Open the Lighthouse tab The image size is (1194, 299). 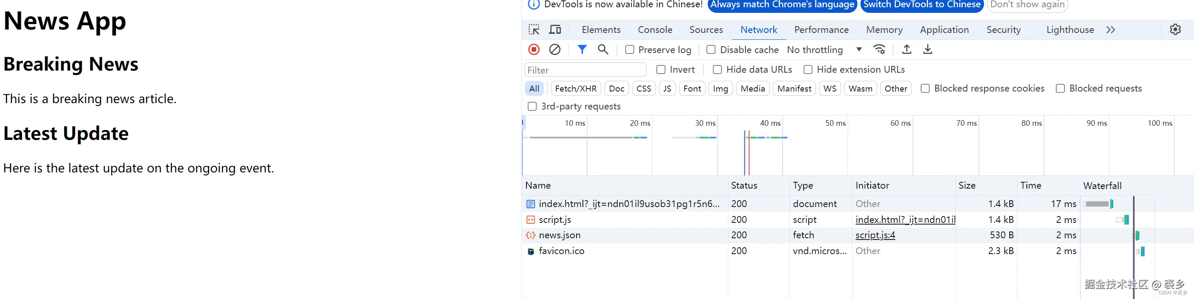click(1070, 30)
